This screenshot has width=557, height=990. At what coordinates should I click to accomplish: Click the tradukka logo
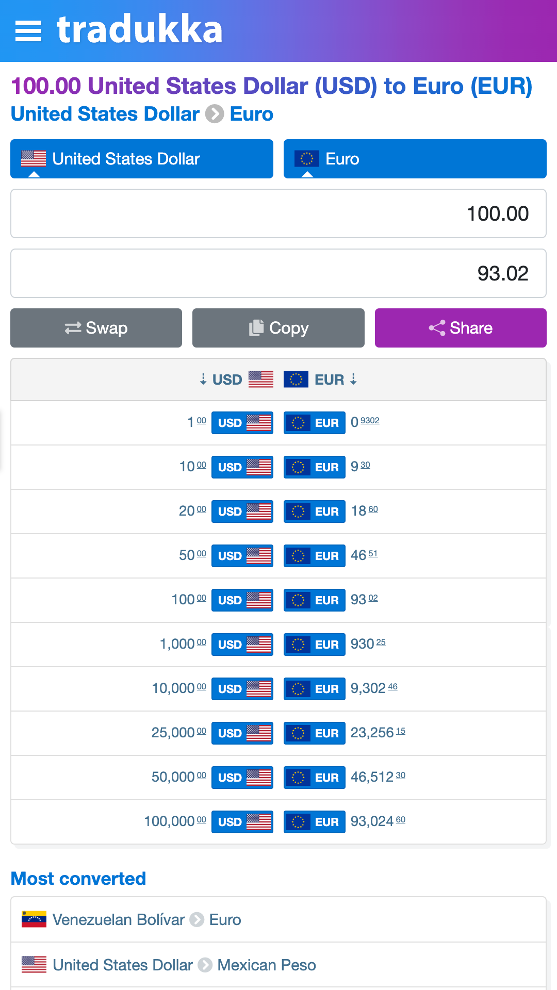pos(139,30)
